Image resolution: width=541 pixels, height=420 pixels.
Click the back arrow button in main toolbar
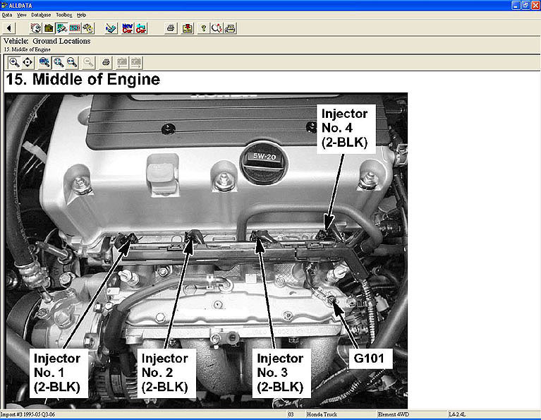[8, 28]
